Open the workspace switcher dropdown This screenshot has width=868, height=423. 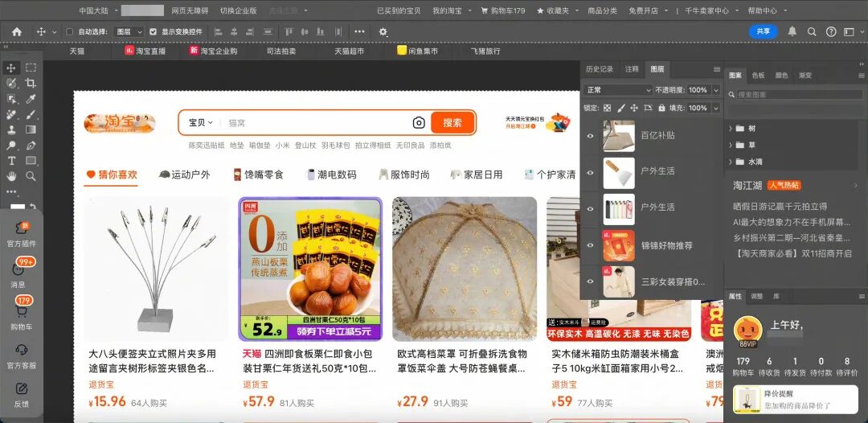(853, 32)
